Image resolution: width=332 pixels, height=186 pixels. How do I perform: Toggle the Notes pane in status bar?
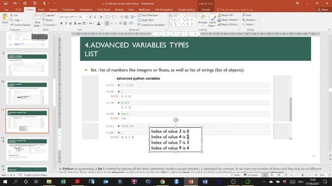coord(236,175)
